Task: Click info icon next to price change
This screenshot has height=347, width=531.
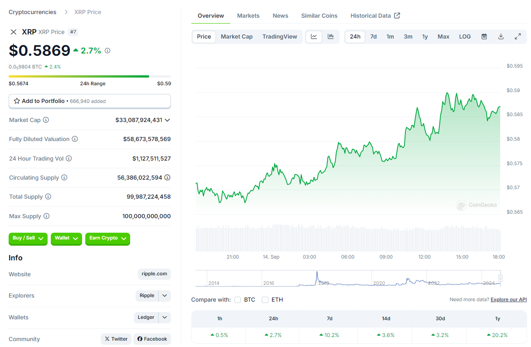Action: coord(107,50)
